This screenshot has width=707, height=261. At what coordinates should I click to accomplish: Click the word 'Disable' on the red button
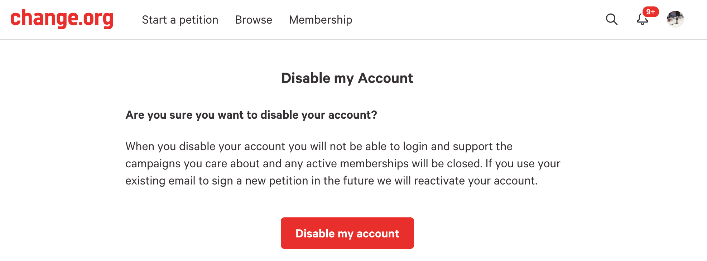[315, 233]
